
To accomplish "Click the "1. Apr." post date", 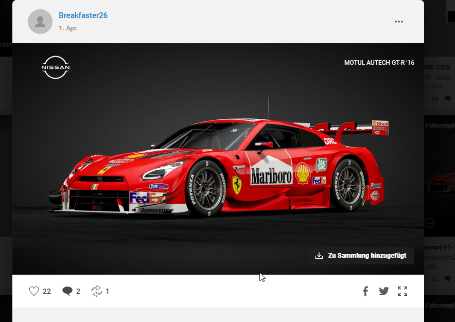I will [68, 28].
